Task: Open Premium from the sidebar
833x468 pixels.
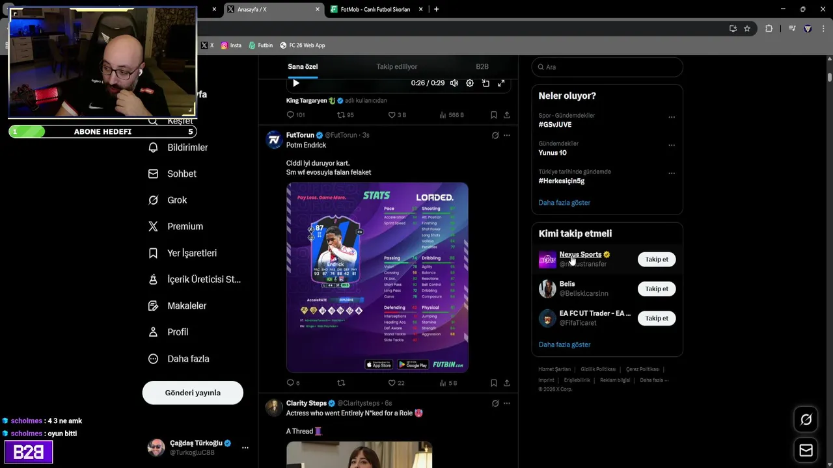Action: pyautogui.click(x=176, y=226)
